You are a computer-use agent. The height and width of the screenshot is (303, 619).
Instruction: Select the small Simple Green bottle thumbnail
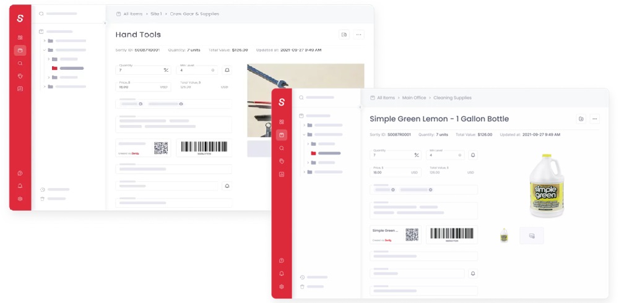coord(504,235)
